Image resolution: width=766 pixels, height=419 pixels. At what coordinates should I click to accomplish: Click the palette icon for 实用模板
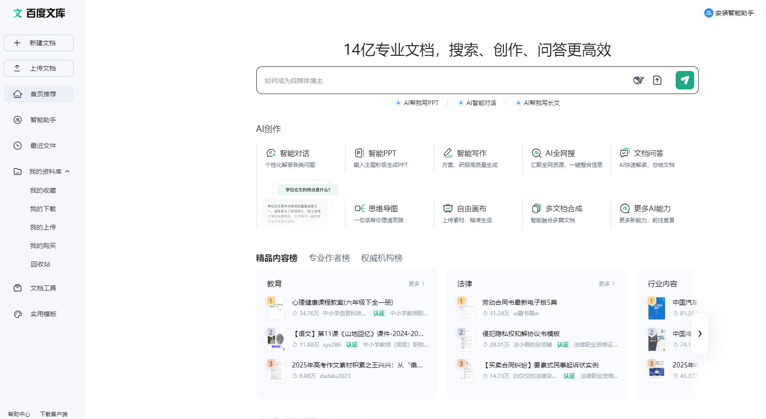18,314
